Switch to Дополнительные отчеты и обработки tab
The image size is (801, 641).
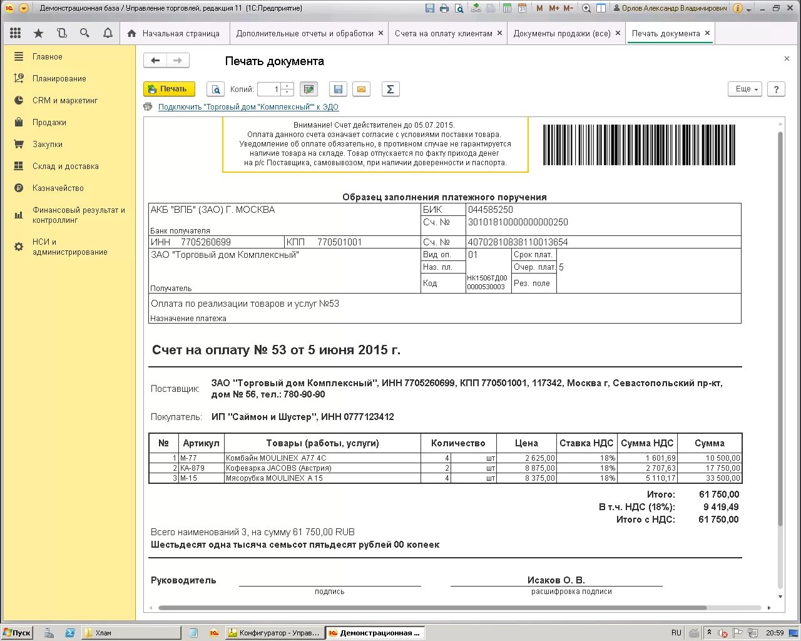point(305,33)
